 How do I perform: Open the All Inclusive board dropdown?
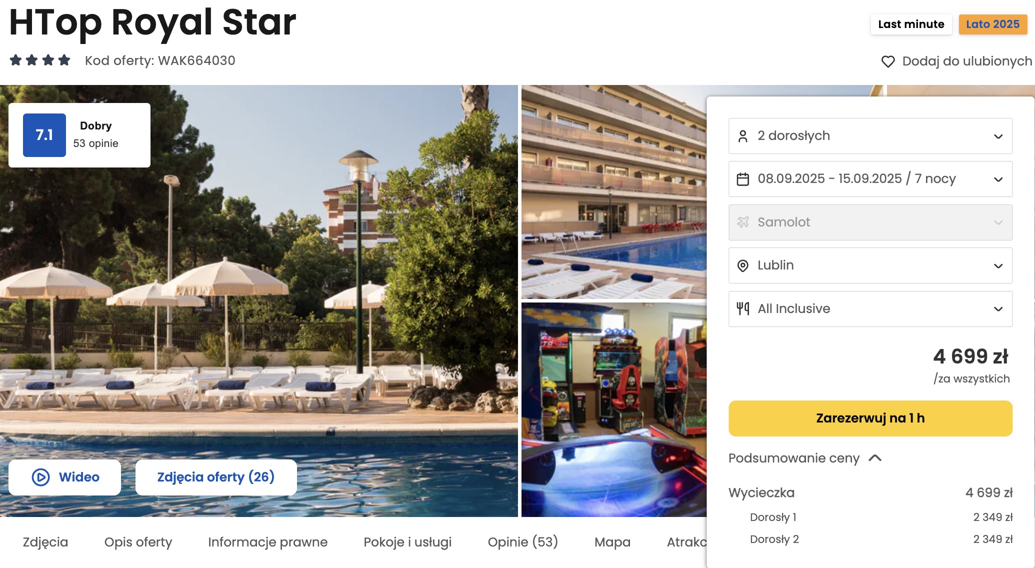870,309
